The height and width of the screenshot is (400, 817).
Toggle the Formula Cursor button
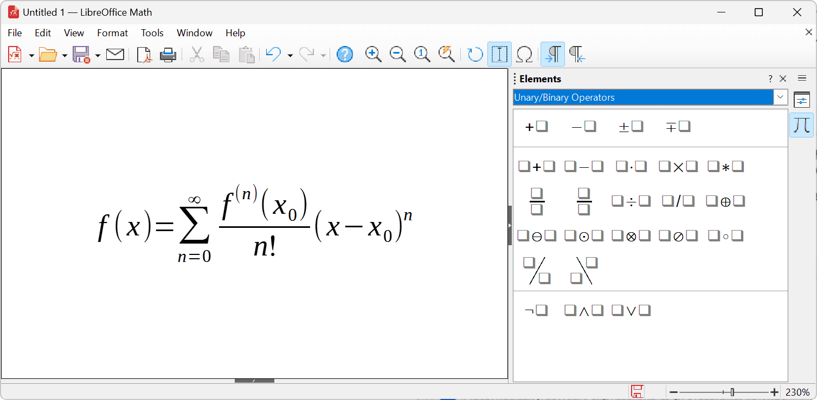[x=499, y=54]
